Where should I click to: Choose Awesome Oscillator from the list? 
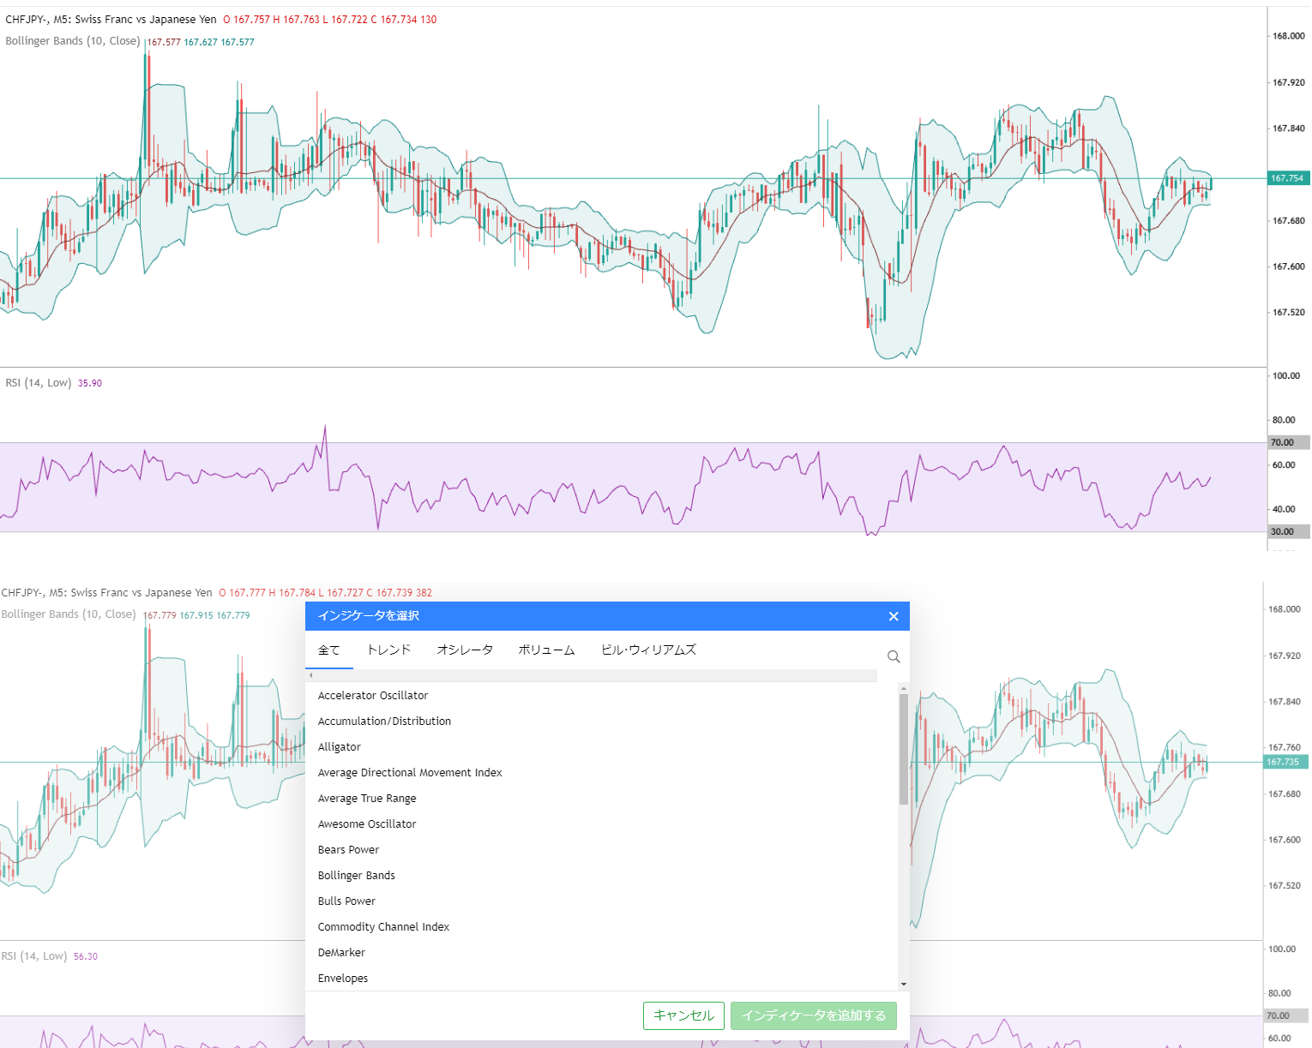[x=601, y=824]
